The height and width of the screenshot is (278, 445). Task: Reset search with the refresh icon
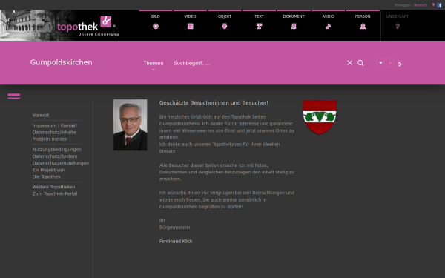click(x=399, y=64)
